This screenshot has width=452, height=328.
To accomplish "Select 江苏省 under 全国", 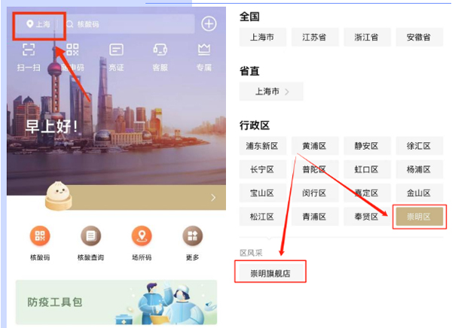I will (x=315, y=37).
